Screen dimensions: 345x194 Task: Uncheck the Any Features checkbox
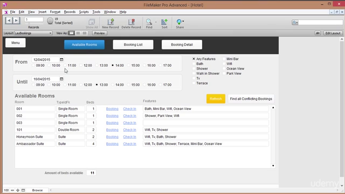coord(194,59)
